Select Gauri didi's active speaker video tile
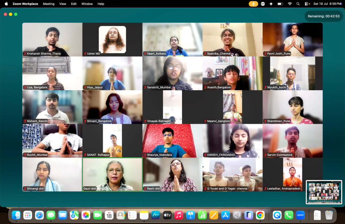 pyautogui.click(x=113, y=175)
